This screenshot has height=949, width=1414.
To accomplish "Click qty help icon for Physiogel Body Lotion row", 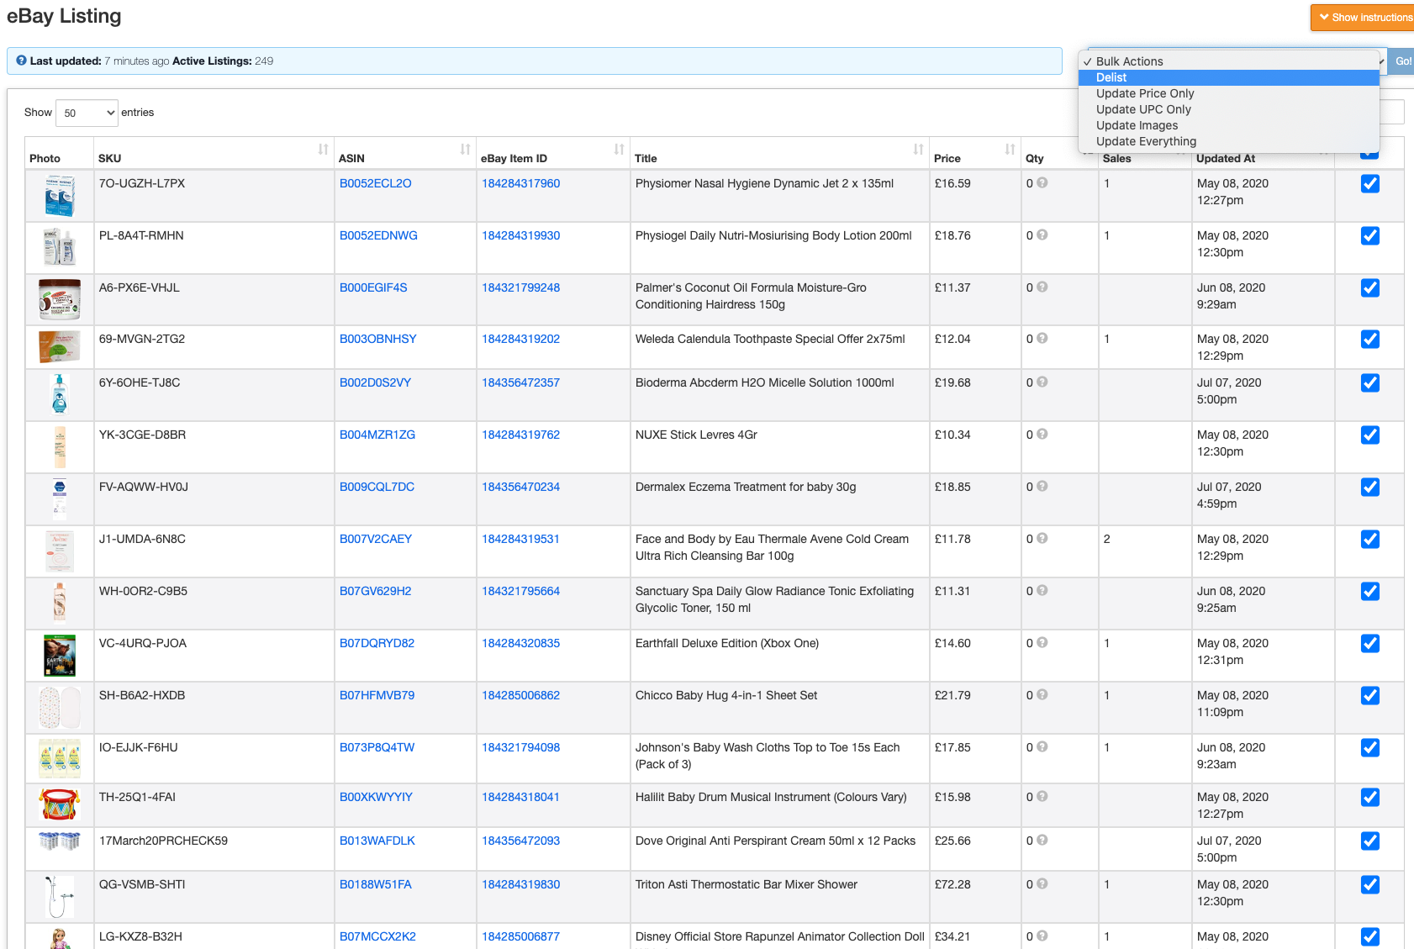I will [x=1042, y=235].
